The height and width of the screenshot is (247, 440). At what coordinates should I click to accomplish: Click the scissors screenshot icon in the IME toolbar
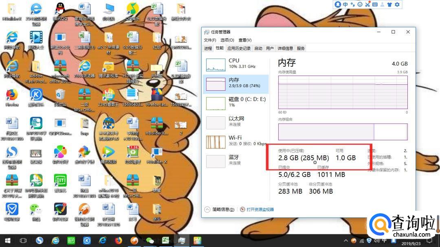367,4
